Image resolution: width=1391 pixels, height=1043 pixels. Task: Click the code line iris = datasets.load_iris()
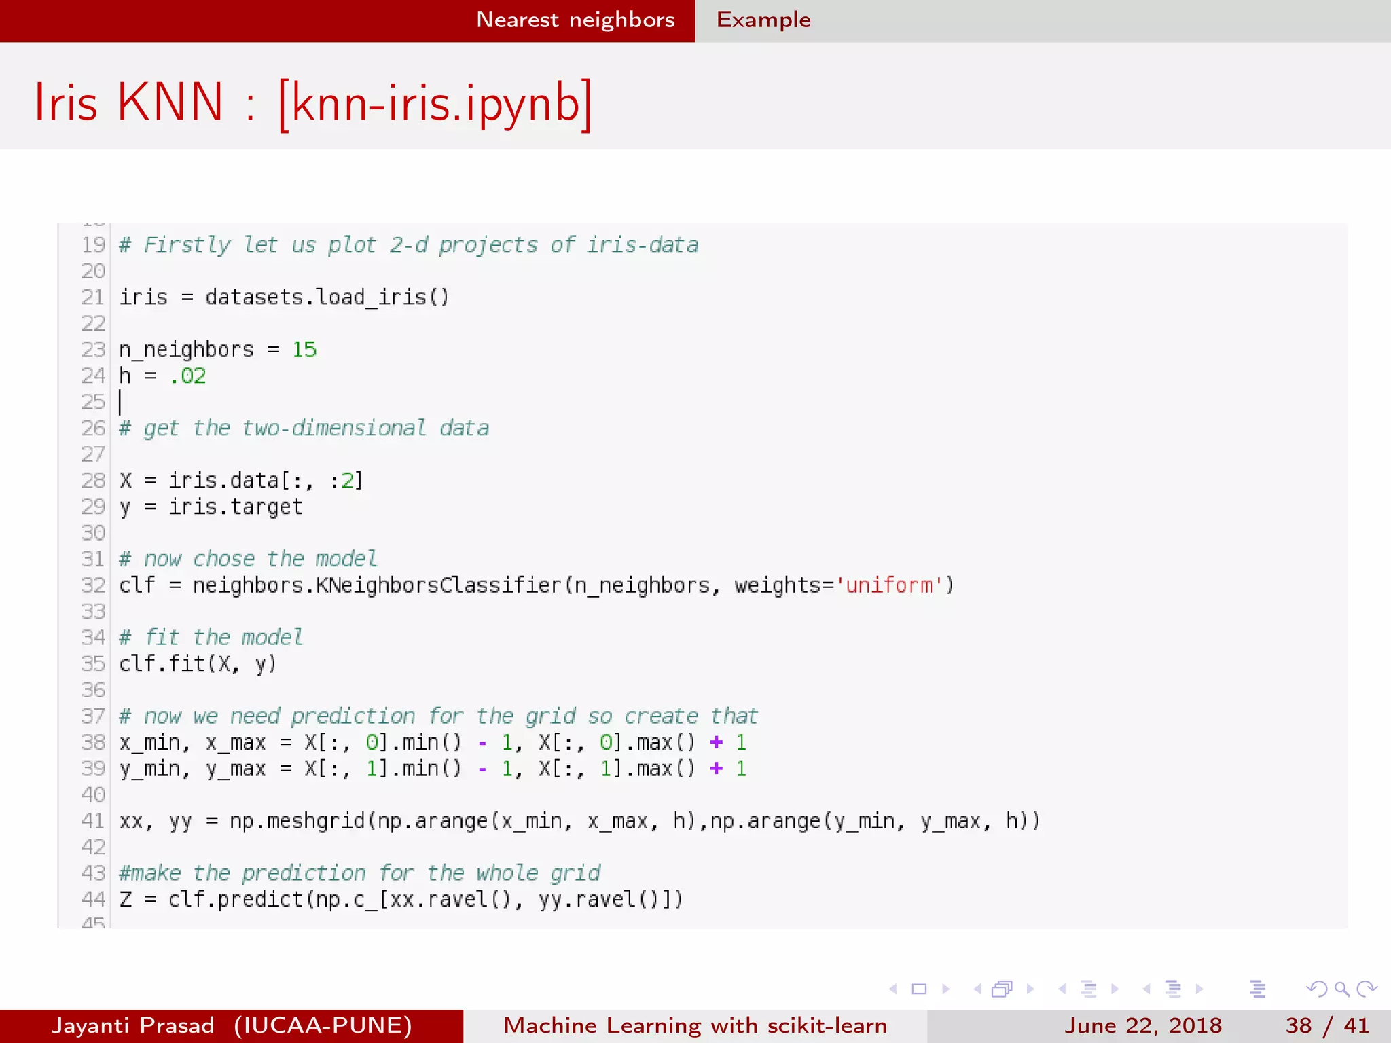(x=284, y=297)
